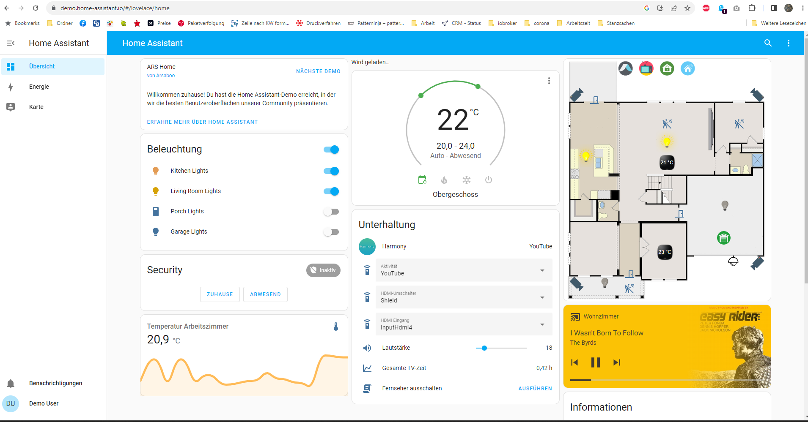This screenshot has height=422, width=808.
Task: Click the Porch Lights icon
Action: pos(156,211)
